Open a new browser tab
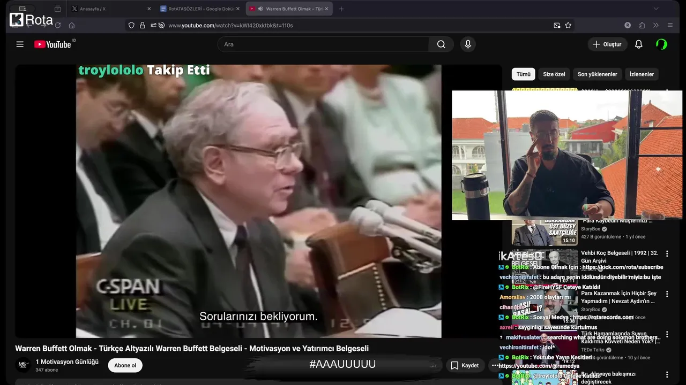 pos(341,9)
